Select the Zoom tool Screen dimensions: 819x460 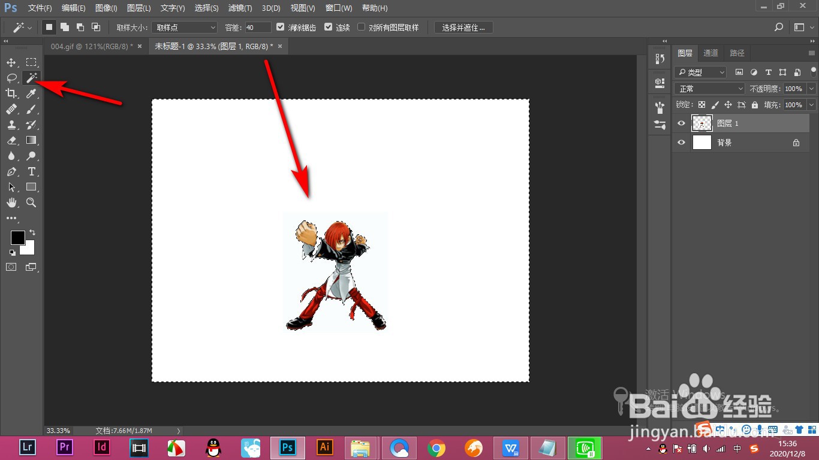pyautogui.click(x=31, y=202)
